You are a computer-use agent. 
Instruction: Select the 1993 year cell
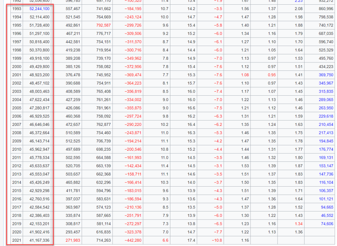click(x=17, y=9)
